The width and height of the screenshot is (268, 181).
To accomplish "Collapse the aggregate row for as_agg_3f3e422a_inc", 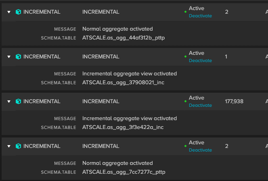I will point(9,102).
